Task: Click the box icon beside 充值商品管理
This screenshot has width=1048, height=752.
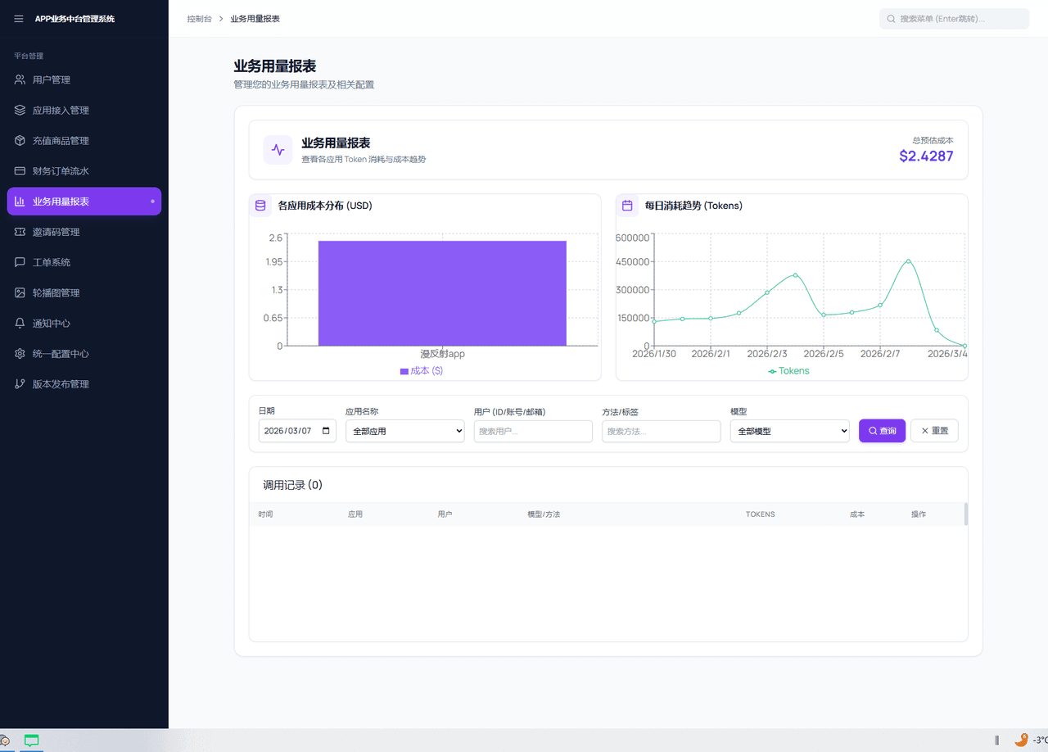Action: click(x=20, y=140)
